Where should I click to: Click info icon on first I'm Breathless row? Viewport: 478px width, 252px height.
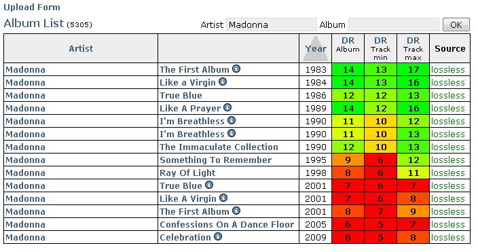click(x=232, y=120)
